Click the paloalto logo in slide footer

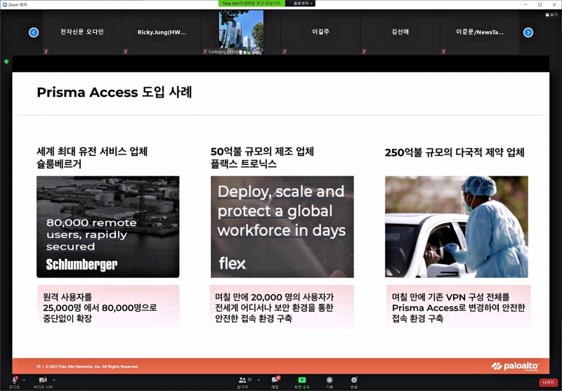tap(515, 366)
